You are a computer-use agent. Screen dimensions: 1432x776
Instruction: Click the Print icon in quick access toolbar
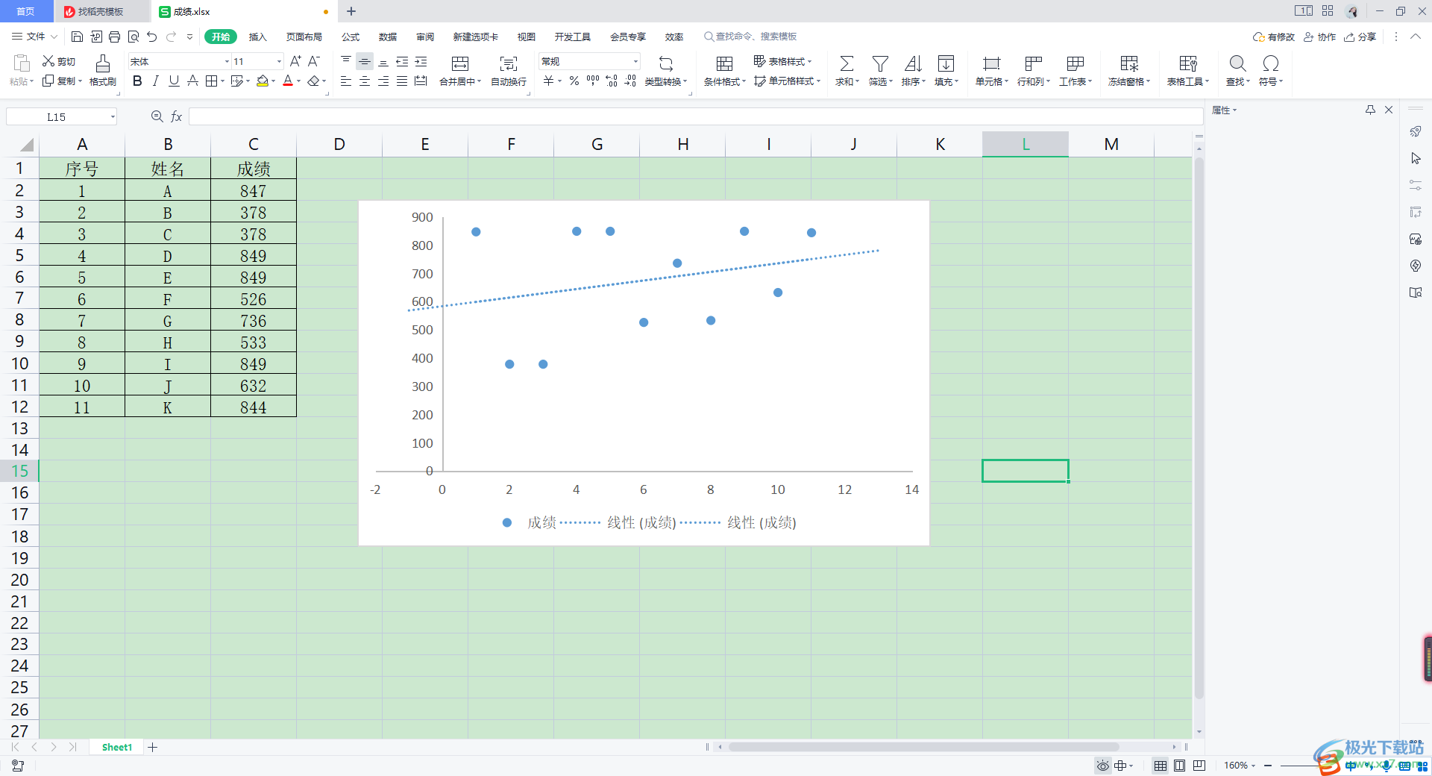(114, 37)
